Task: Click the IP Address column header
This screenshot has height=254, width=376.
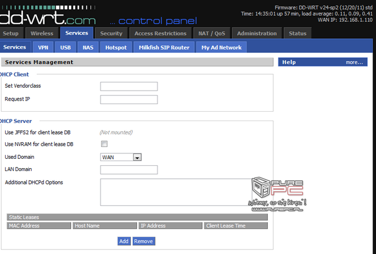Action: (x=170, y=226)
